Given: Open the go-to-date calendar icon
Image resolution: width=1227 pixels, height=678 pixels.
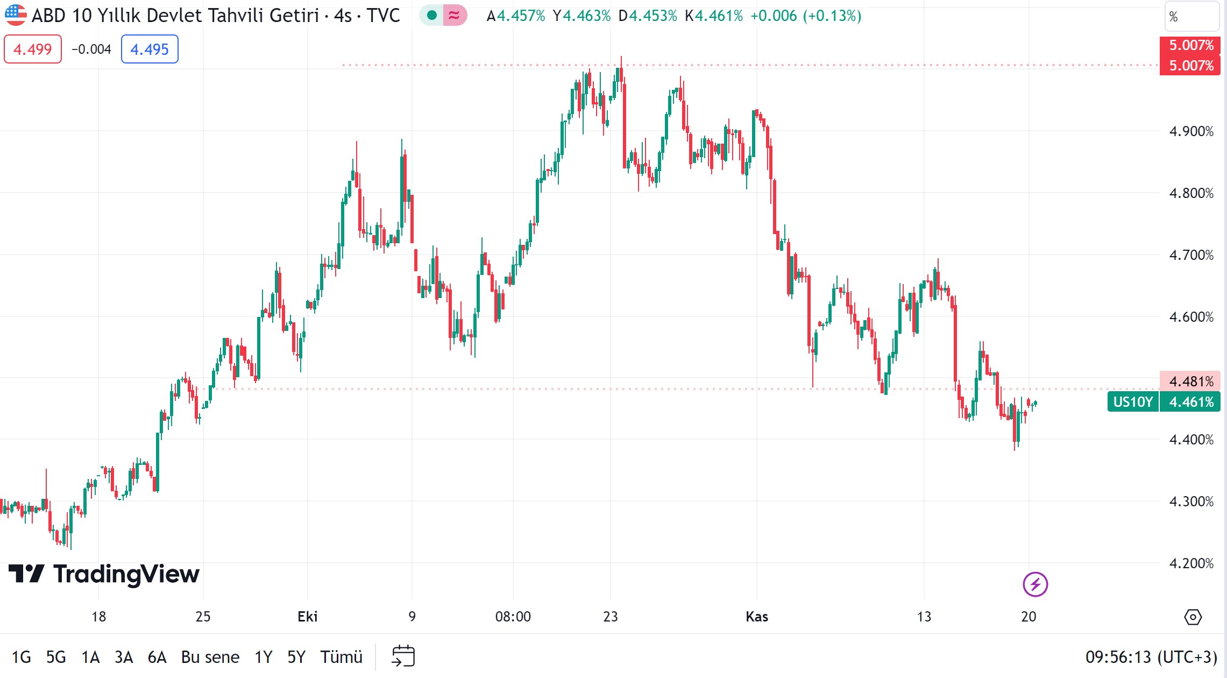Looking at the screenshot, I should [x=403, y=656].
